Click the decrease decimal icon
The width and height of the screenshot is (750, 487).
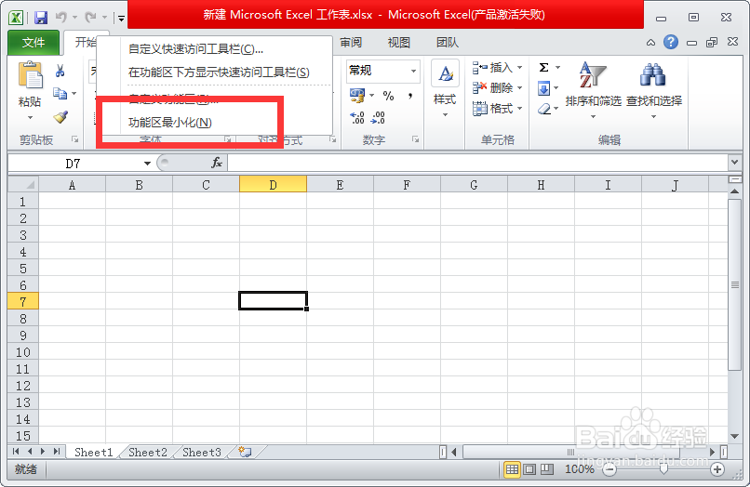378,118
